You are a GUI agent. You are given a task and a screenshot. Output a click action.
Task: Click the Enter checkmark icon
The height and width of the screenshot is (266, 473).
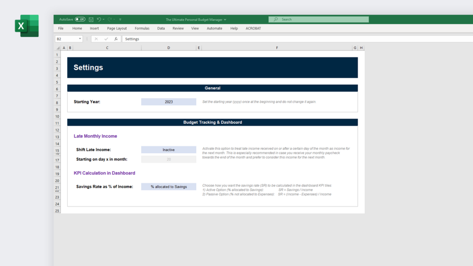pyautogui.click(x=106, y=39)
